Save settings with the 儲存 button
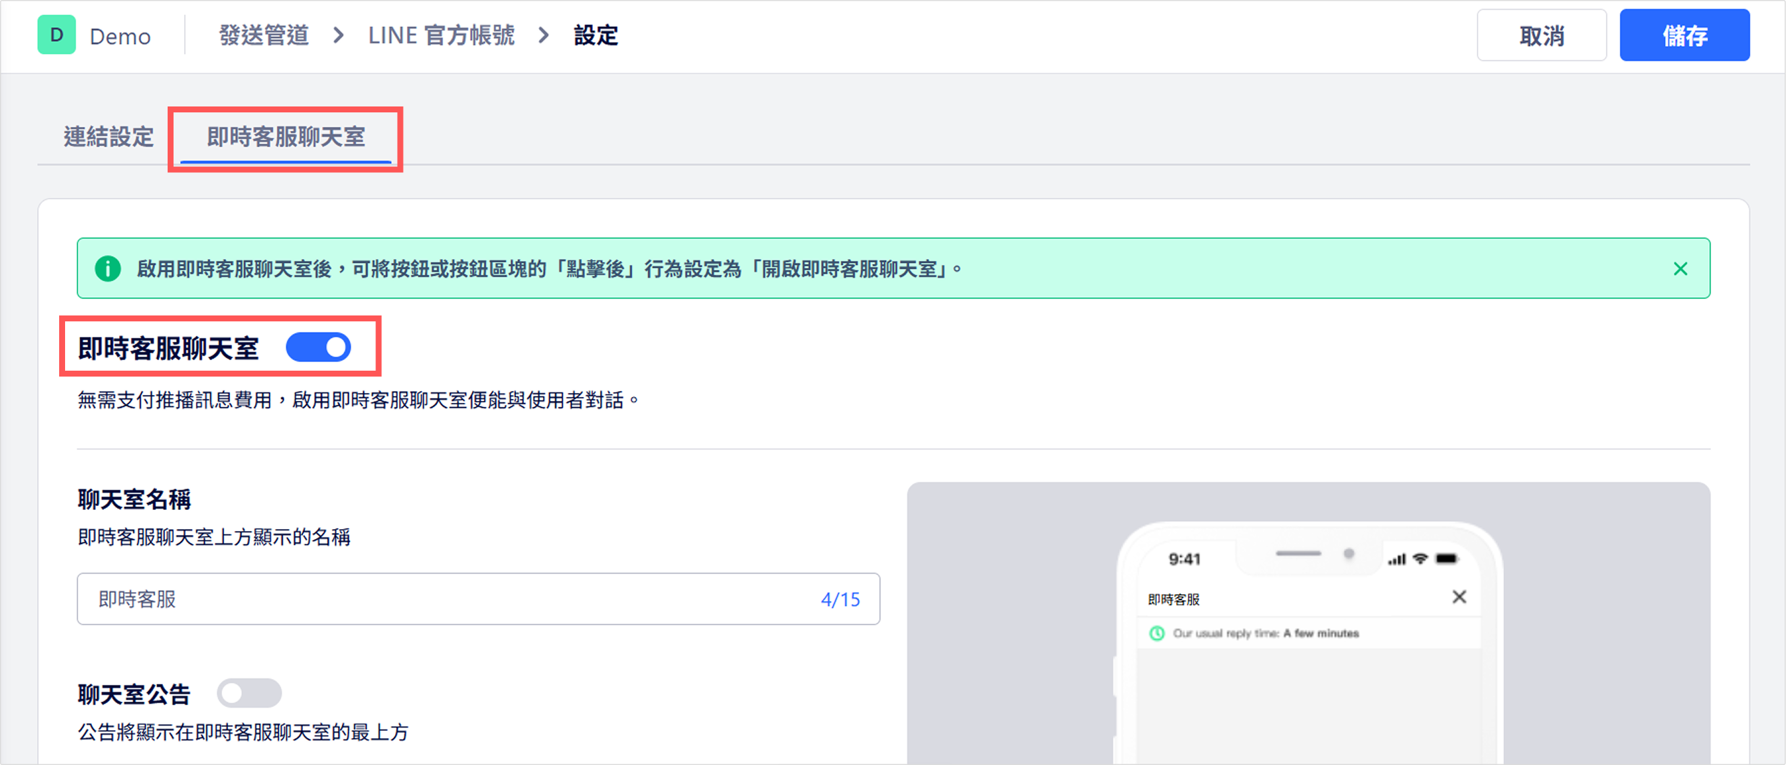This screenshot has height=765, width=1786. [x=1684, y=35]
